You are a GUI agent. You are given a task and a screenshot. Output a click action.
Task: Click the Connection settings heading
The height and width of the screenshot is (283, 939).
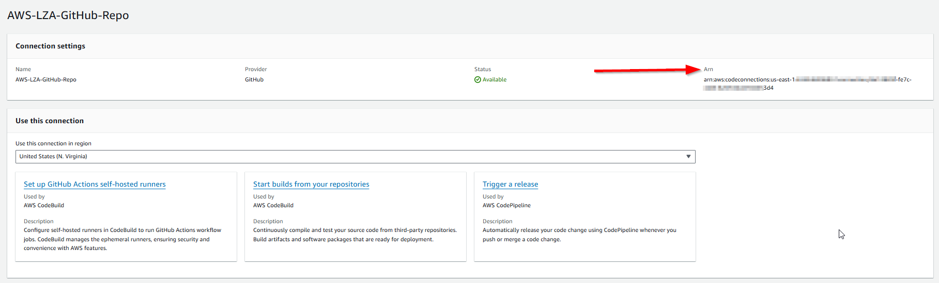50,46
